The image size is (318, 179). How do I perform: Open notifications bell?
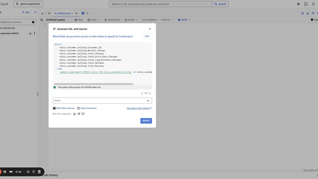pyautogui.click(x=314, y=4)
